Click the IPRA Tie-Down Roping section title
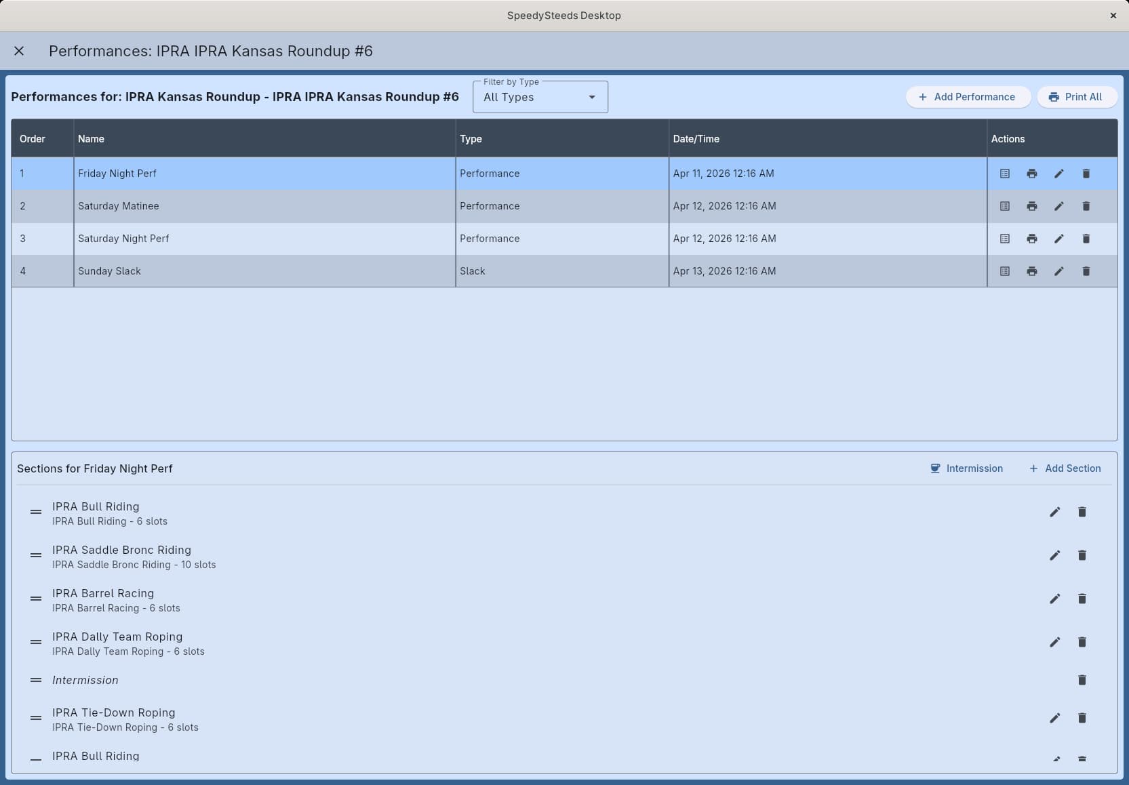 coord(114,712)
